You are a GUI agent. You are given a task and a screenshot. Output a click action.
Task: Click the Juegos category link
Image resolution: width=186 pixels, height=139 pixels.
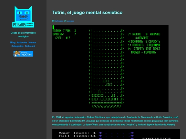[x=71, y=21]
